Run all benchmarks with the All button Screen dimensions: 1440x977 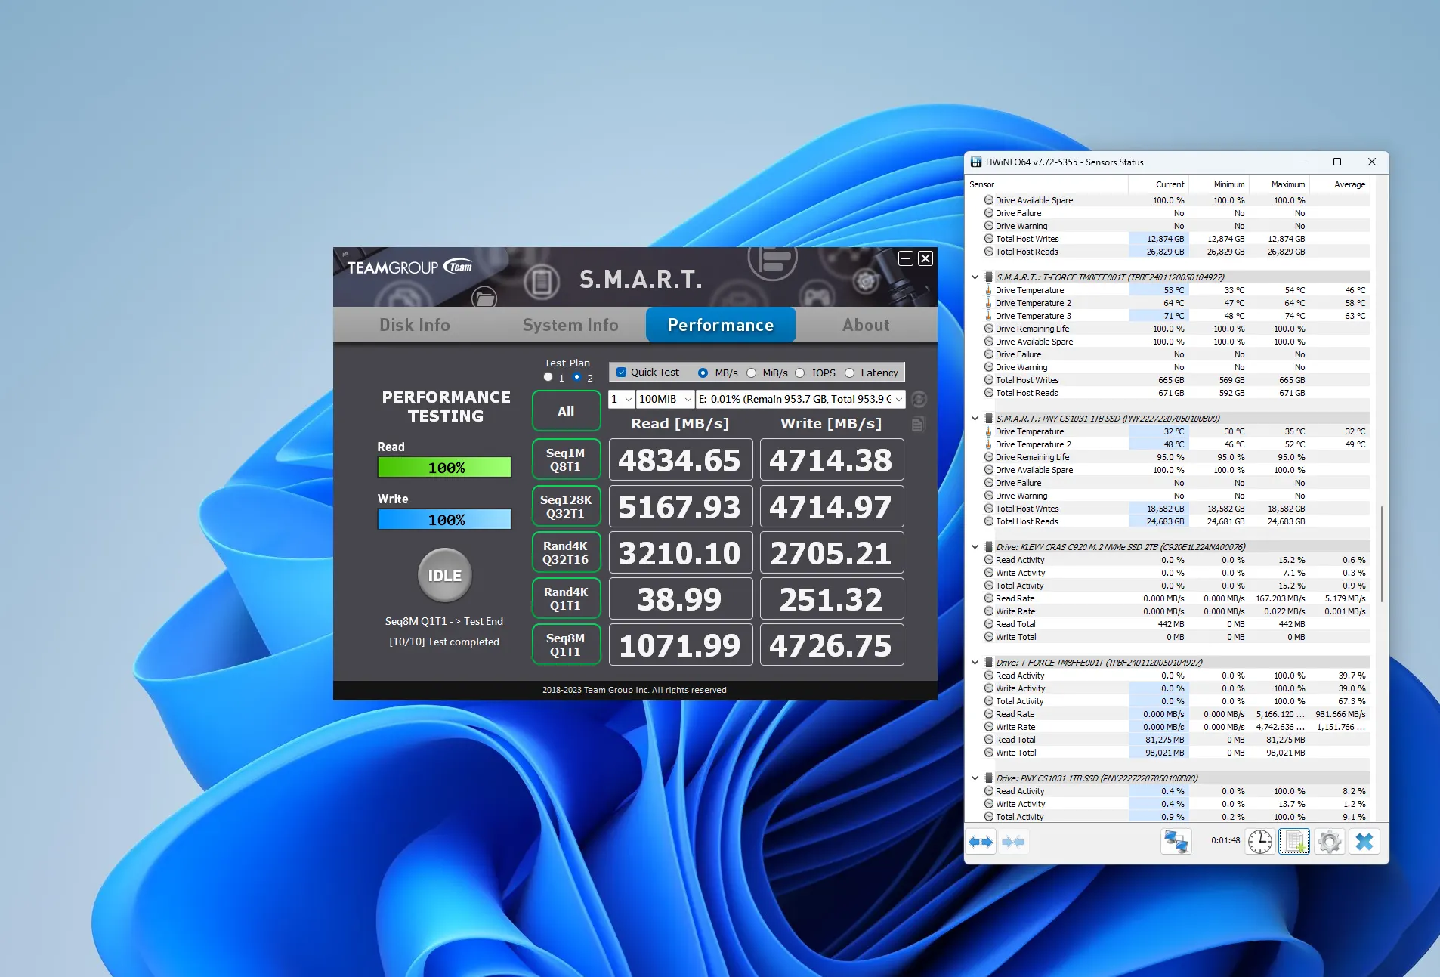(x=566, y=411)
